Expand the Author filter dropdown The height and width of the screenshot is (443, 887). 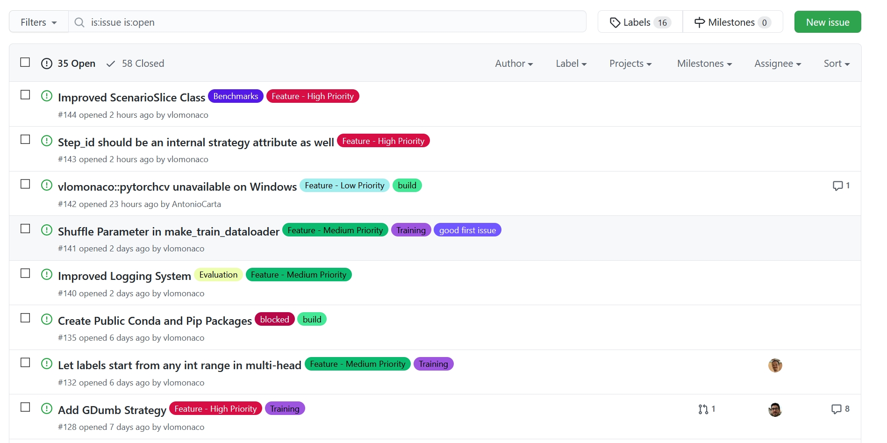[x=514, y=64]
